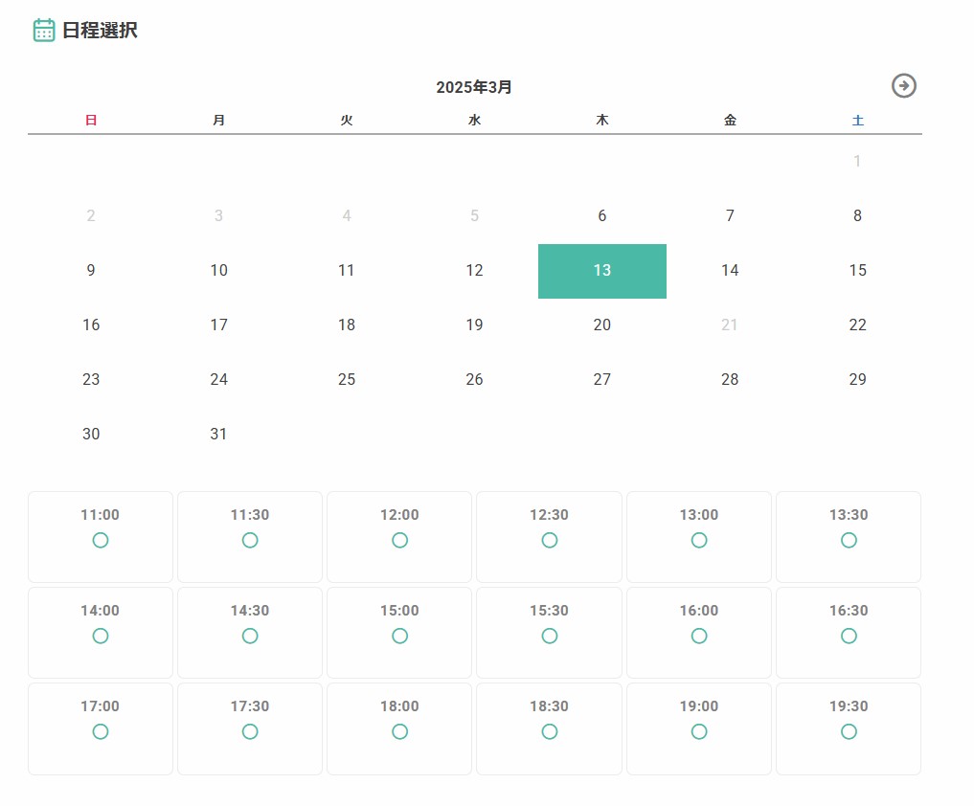Select the 13:30 time slot

(848, 536)
